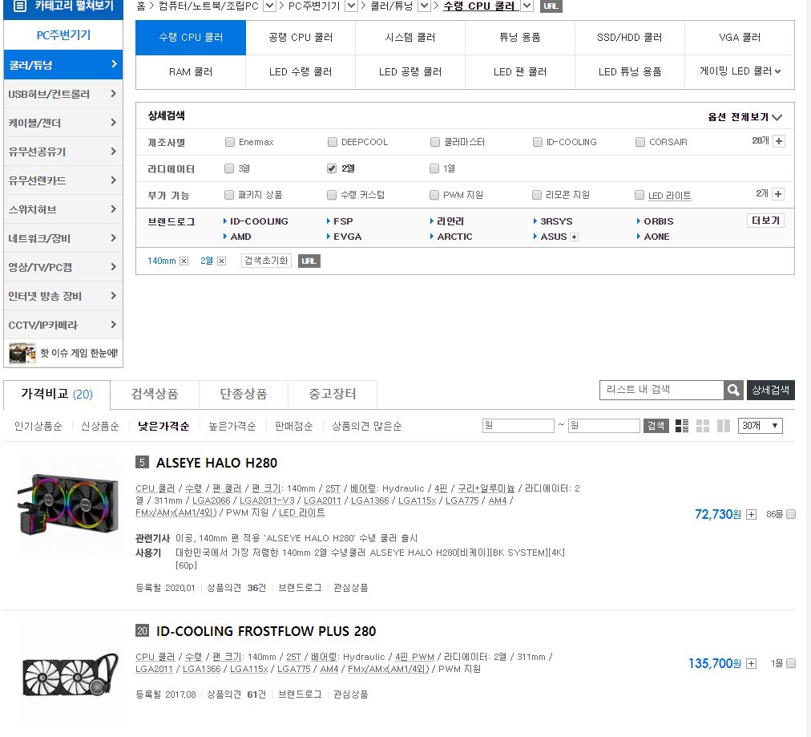Open 컴퓨터/노트북/조립PC breadcrumb dropdown
The width and height of the screenshot is (811, 737).
click(269, 6)
